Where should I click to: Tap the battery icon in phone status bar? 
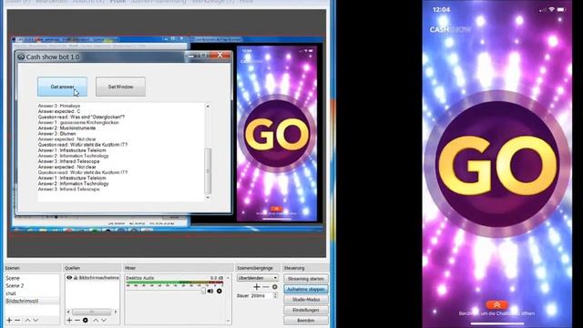click(561, 10)
